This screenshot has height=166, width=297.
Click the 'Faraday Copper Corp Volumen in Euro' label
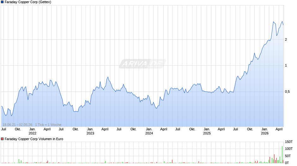pyautogui.click(x=34, y=139)
